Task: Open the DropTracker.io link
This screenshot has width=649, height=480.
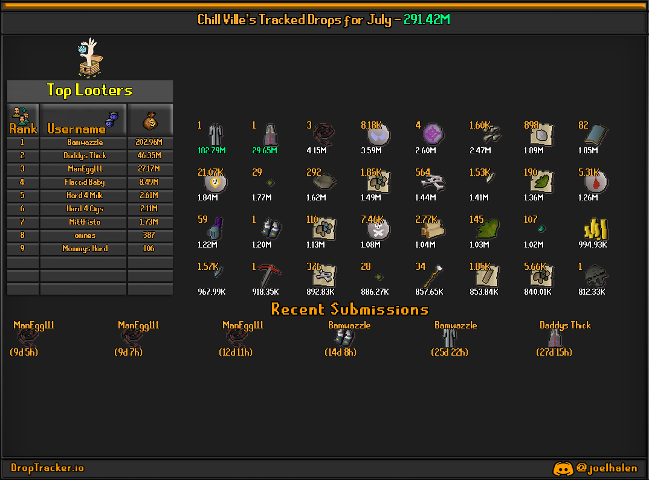Action: click(47, 468)
